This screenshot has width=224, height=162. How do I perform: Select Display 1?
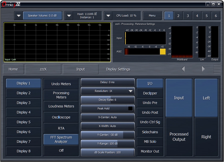click(x=24, y=83)
